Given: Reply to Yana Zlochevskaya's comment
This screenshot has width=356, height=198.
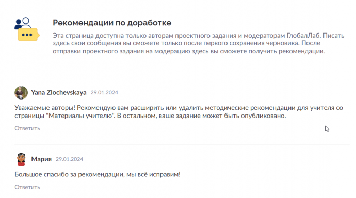Looking at the screenshot, I should (x=27, y=128).
